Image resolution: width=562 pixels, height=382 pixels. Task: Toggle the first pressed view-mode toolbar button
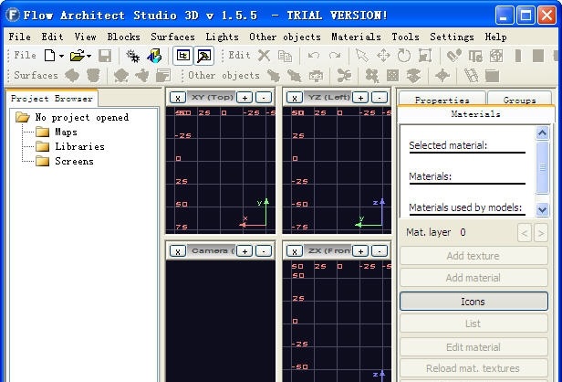183,56
